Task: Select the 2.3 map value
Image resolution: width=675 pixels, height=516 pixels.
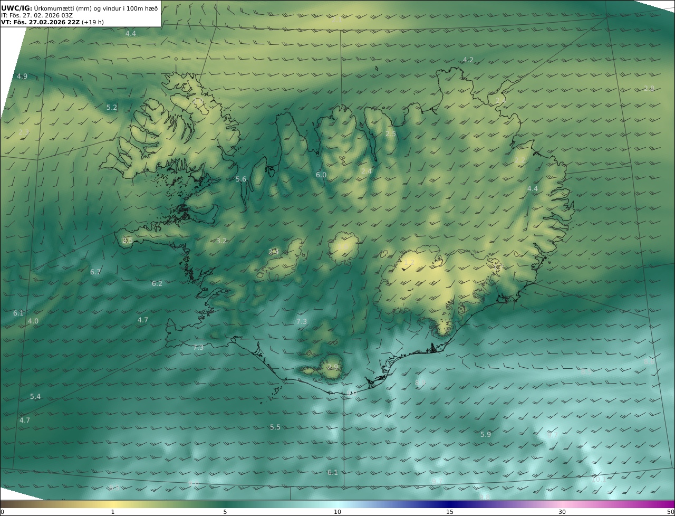Action: [24, 132]
